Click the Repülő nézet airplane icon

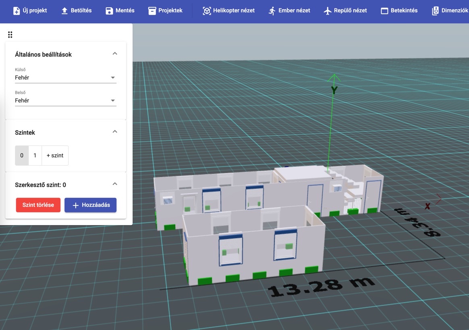(328, 11)
